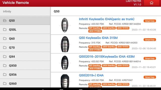This screenshot has height=90, width=161.
Task: Click LM38-TOYOTA tag in Q50 315M entry
Action: 123,47
